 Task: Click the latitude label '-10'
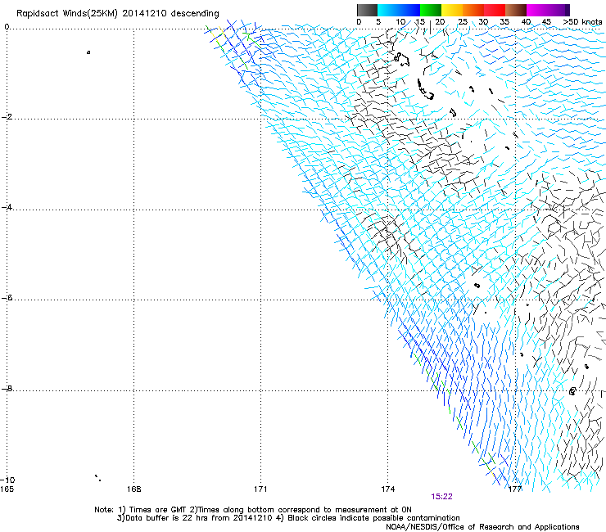7,480
